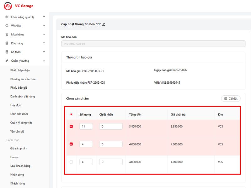Check the product table header checkbox
This screenshot has height=188, width=251.
click(72, 114)
